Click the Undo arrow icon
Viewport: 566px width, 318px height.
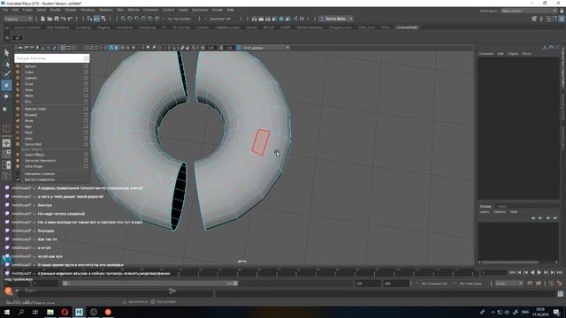tap(63, 19)
